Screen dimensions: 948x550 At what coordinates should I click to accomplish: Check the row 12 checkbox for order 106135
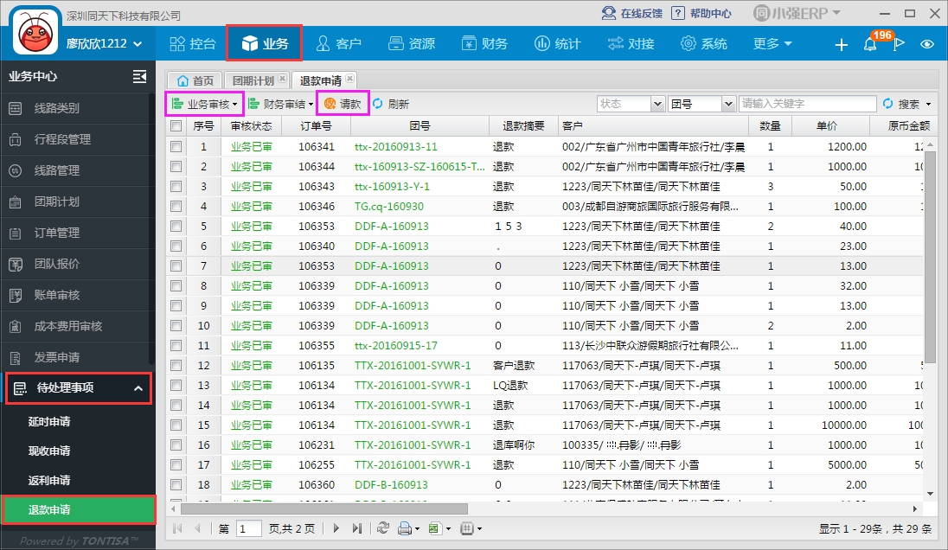coord(176,366)
